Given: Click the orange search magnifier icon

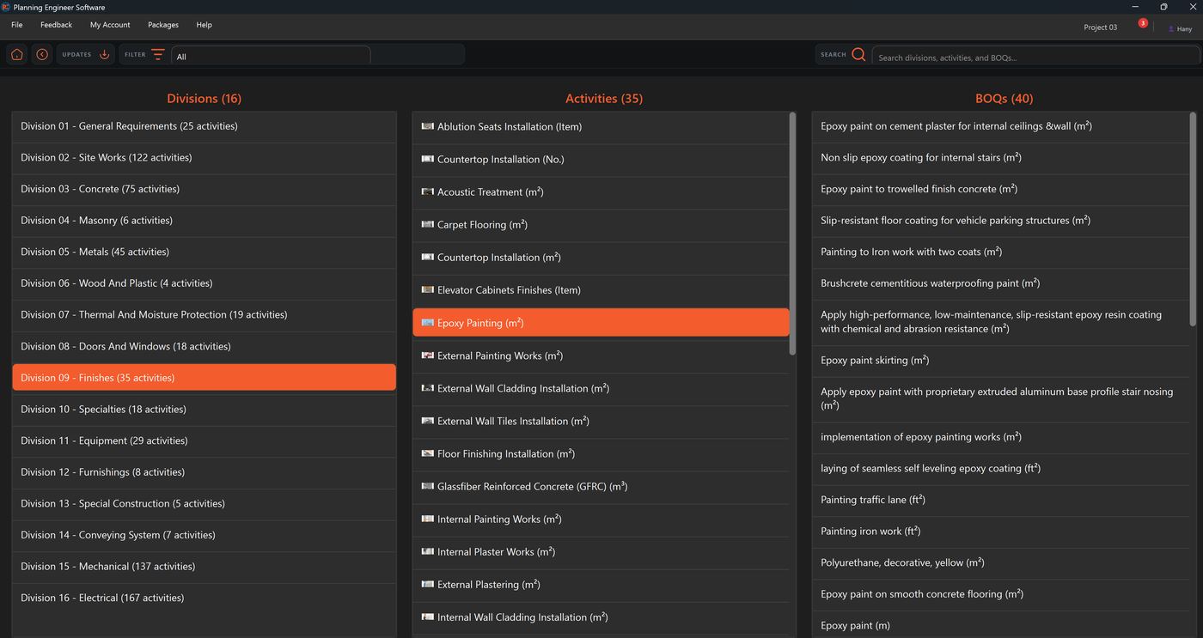Looking at the screenshot, I should click(x=858, y=55).
